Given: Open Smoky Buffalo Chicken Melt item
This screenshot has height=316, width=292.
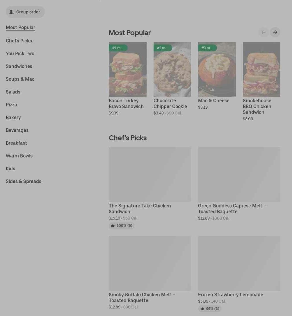Looking at the screenshot, I should tap(142, 297).
